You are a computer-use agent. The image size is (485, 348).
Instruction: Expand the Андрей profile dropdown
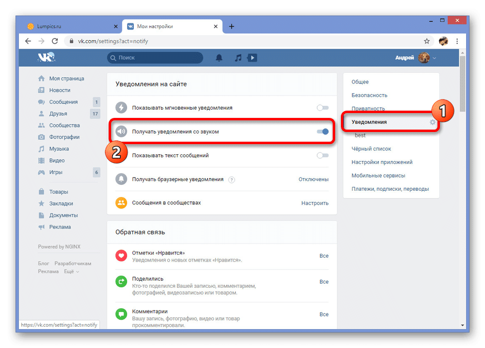click(x=416, y=58)
